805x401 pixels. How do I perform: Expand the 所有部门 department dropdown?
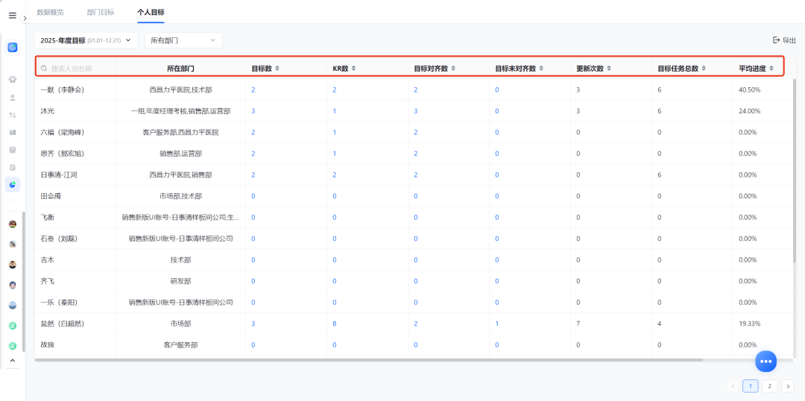click(x=184, y=40)
